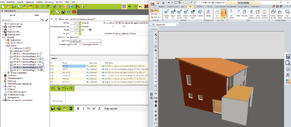The image size is (291, 127).
Task: Click the blue sigma calculation icon
Action: coord(71,6)
